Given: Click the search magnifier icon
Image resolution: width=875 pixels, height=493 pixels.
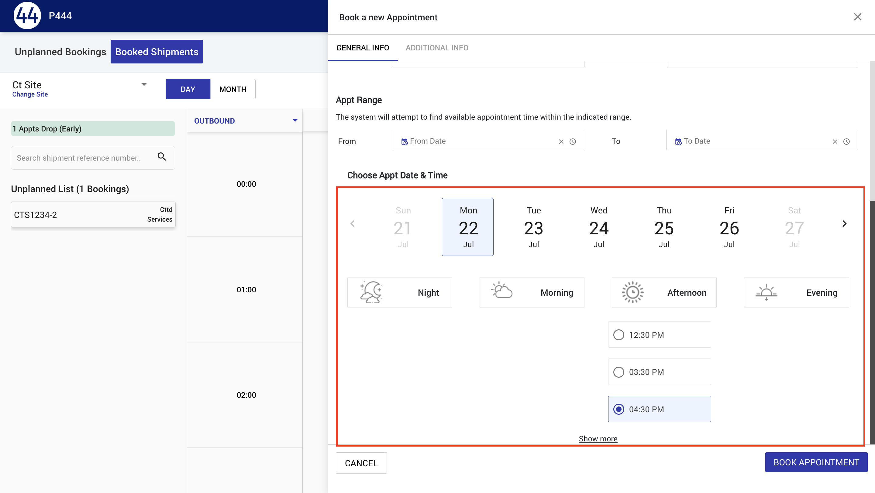Looking at the screenshot, I should [x=162, y=157].
